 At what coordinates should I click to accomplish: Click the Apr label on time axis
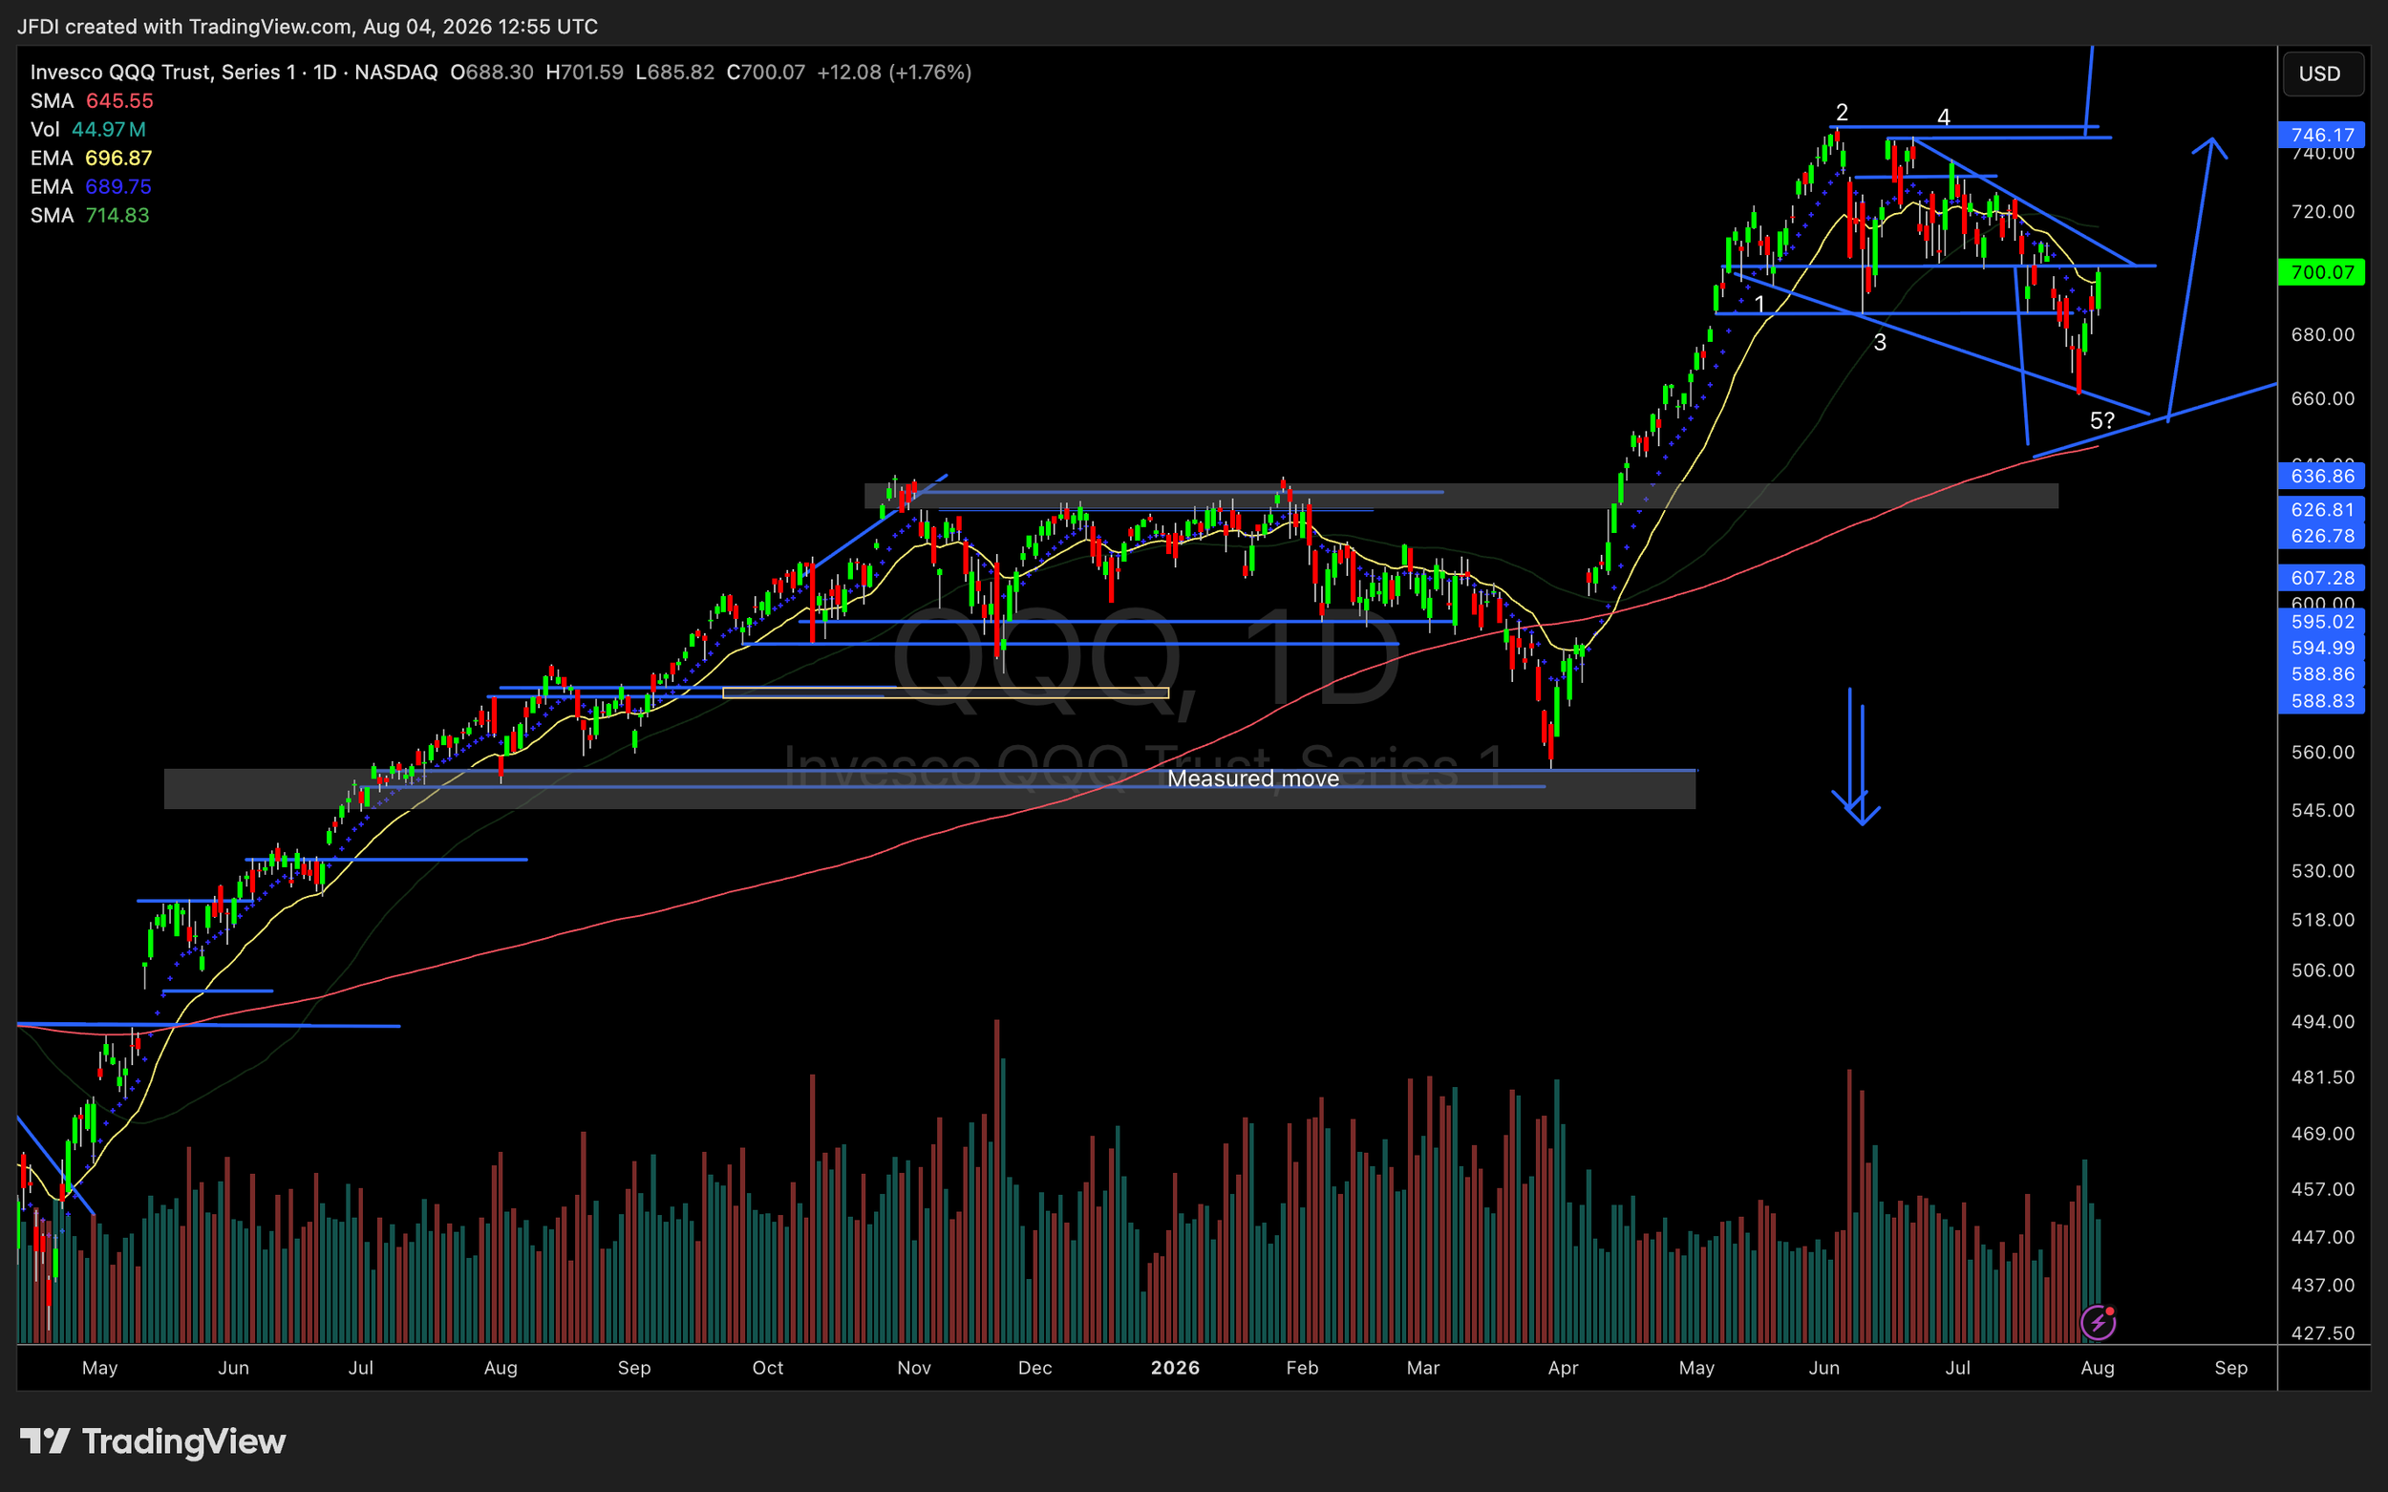pos(1563,1369)
